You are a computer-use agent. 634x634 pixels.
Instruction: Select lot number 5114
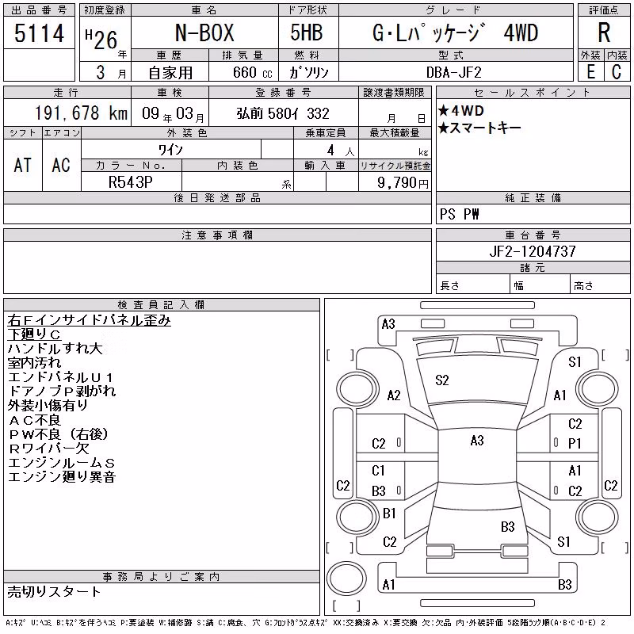click(39, 33)
